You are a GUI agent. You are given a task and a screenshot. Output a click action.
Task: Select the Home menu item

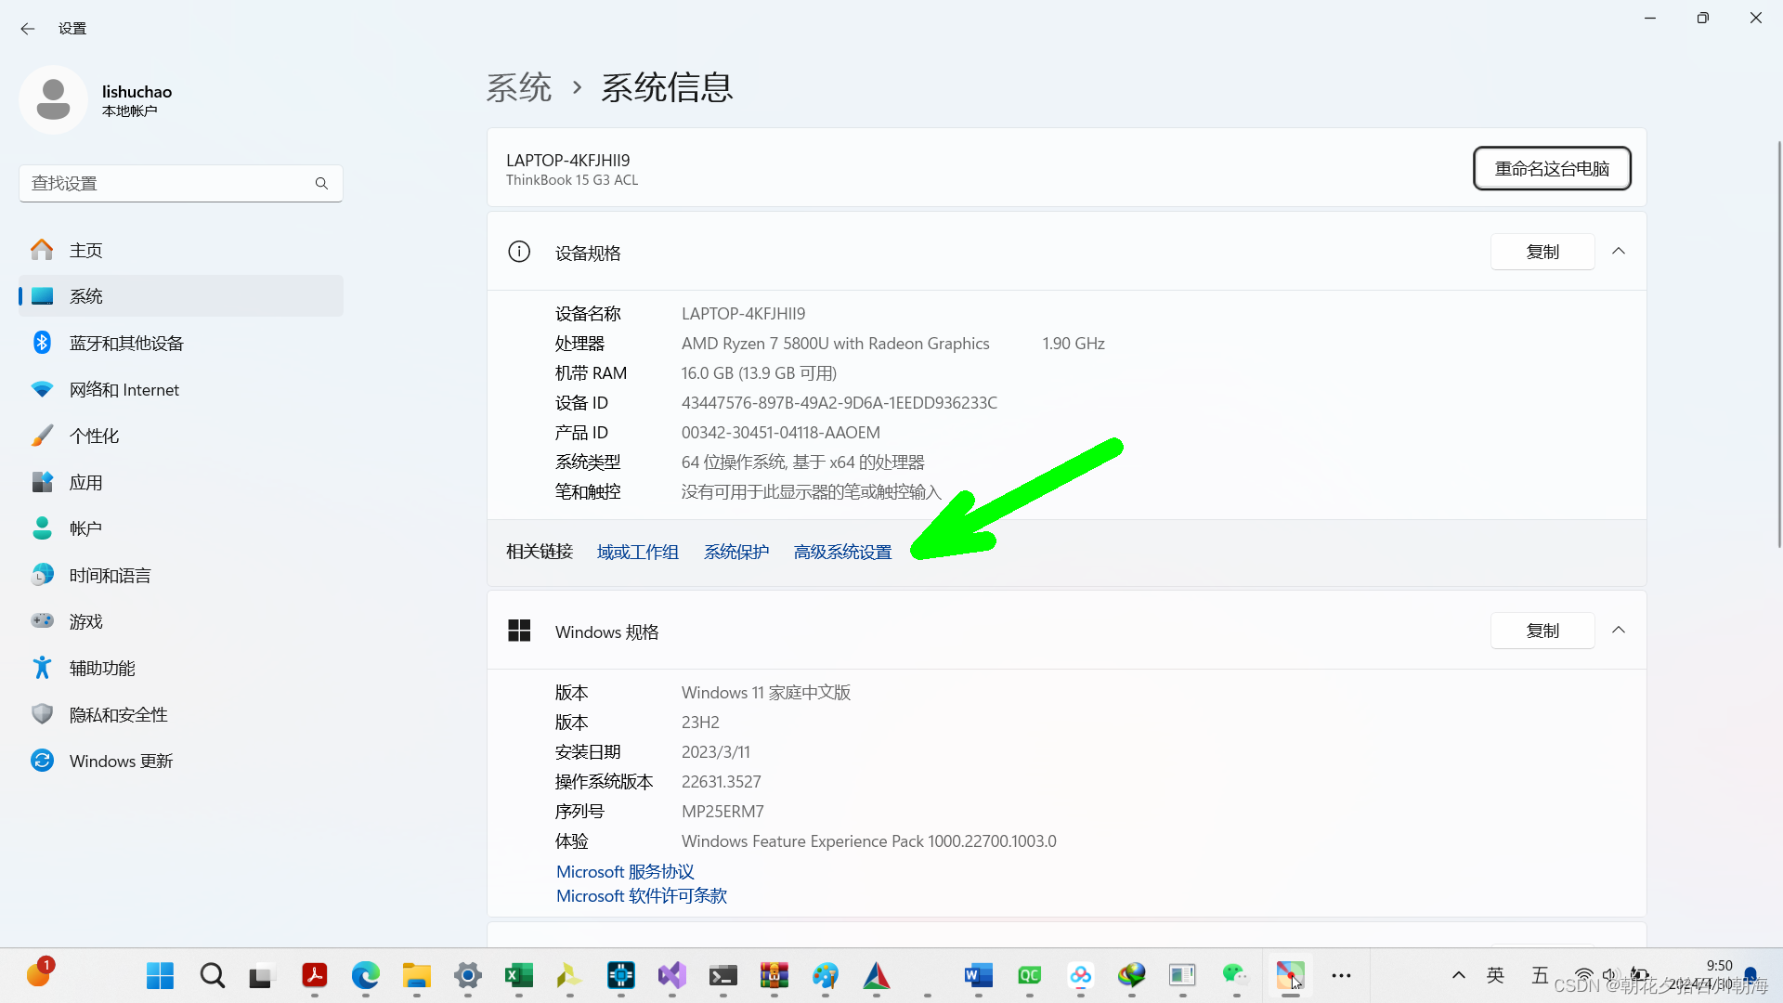pos(85,251)
